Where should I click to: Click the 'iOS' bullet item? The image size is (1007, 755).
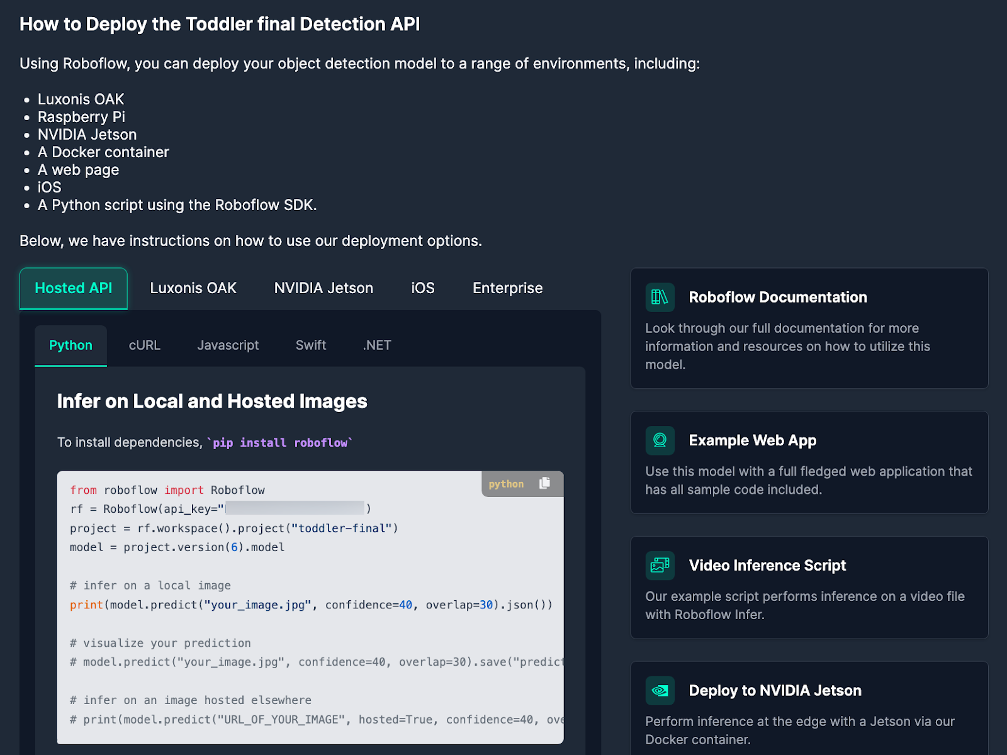point(50,187)
